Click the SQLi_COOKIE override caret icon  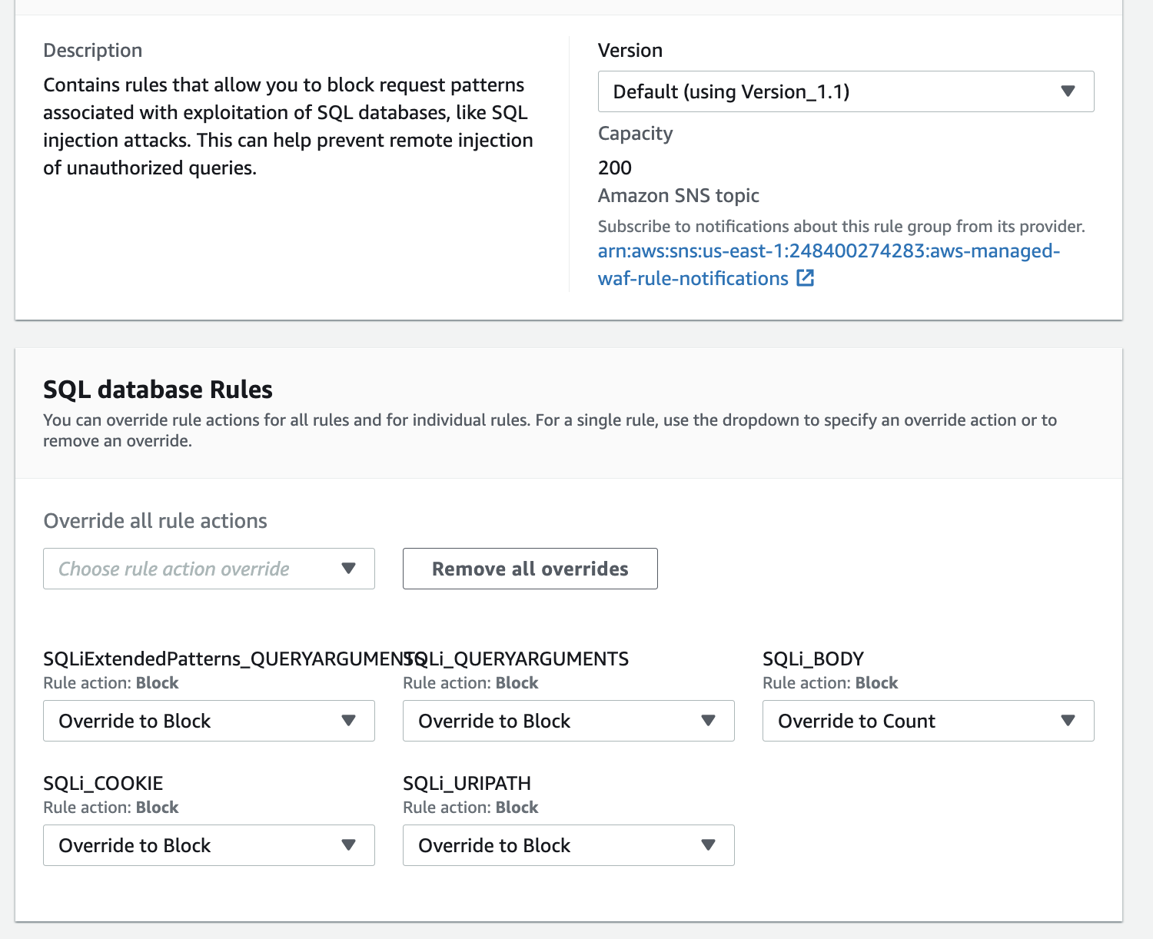[x=348, y=845]
